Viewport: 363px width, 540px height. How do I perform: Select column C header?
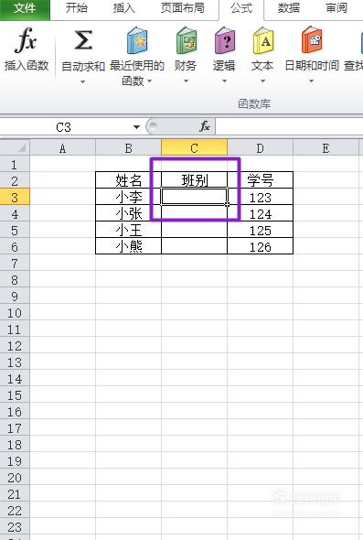point(194,147)
